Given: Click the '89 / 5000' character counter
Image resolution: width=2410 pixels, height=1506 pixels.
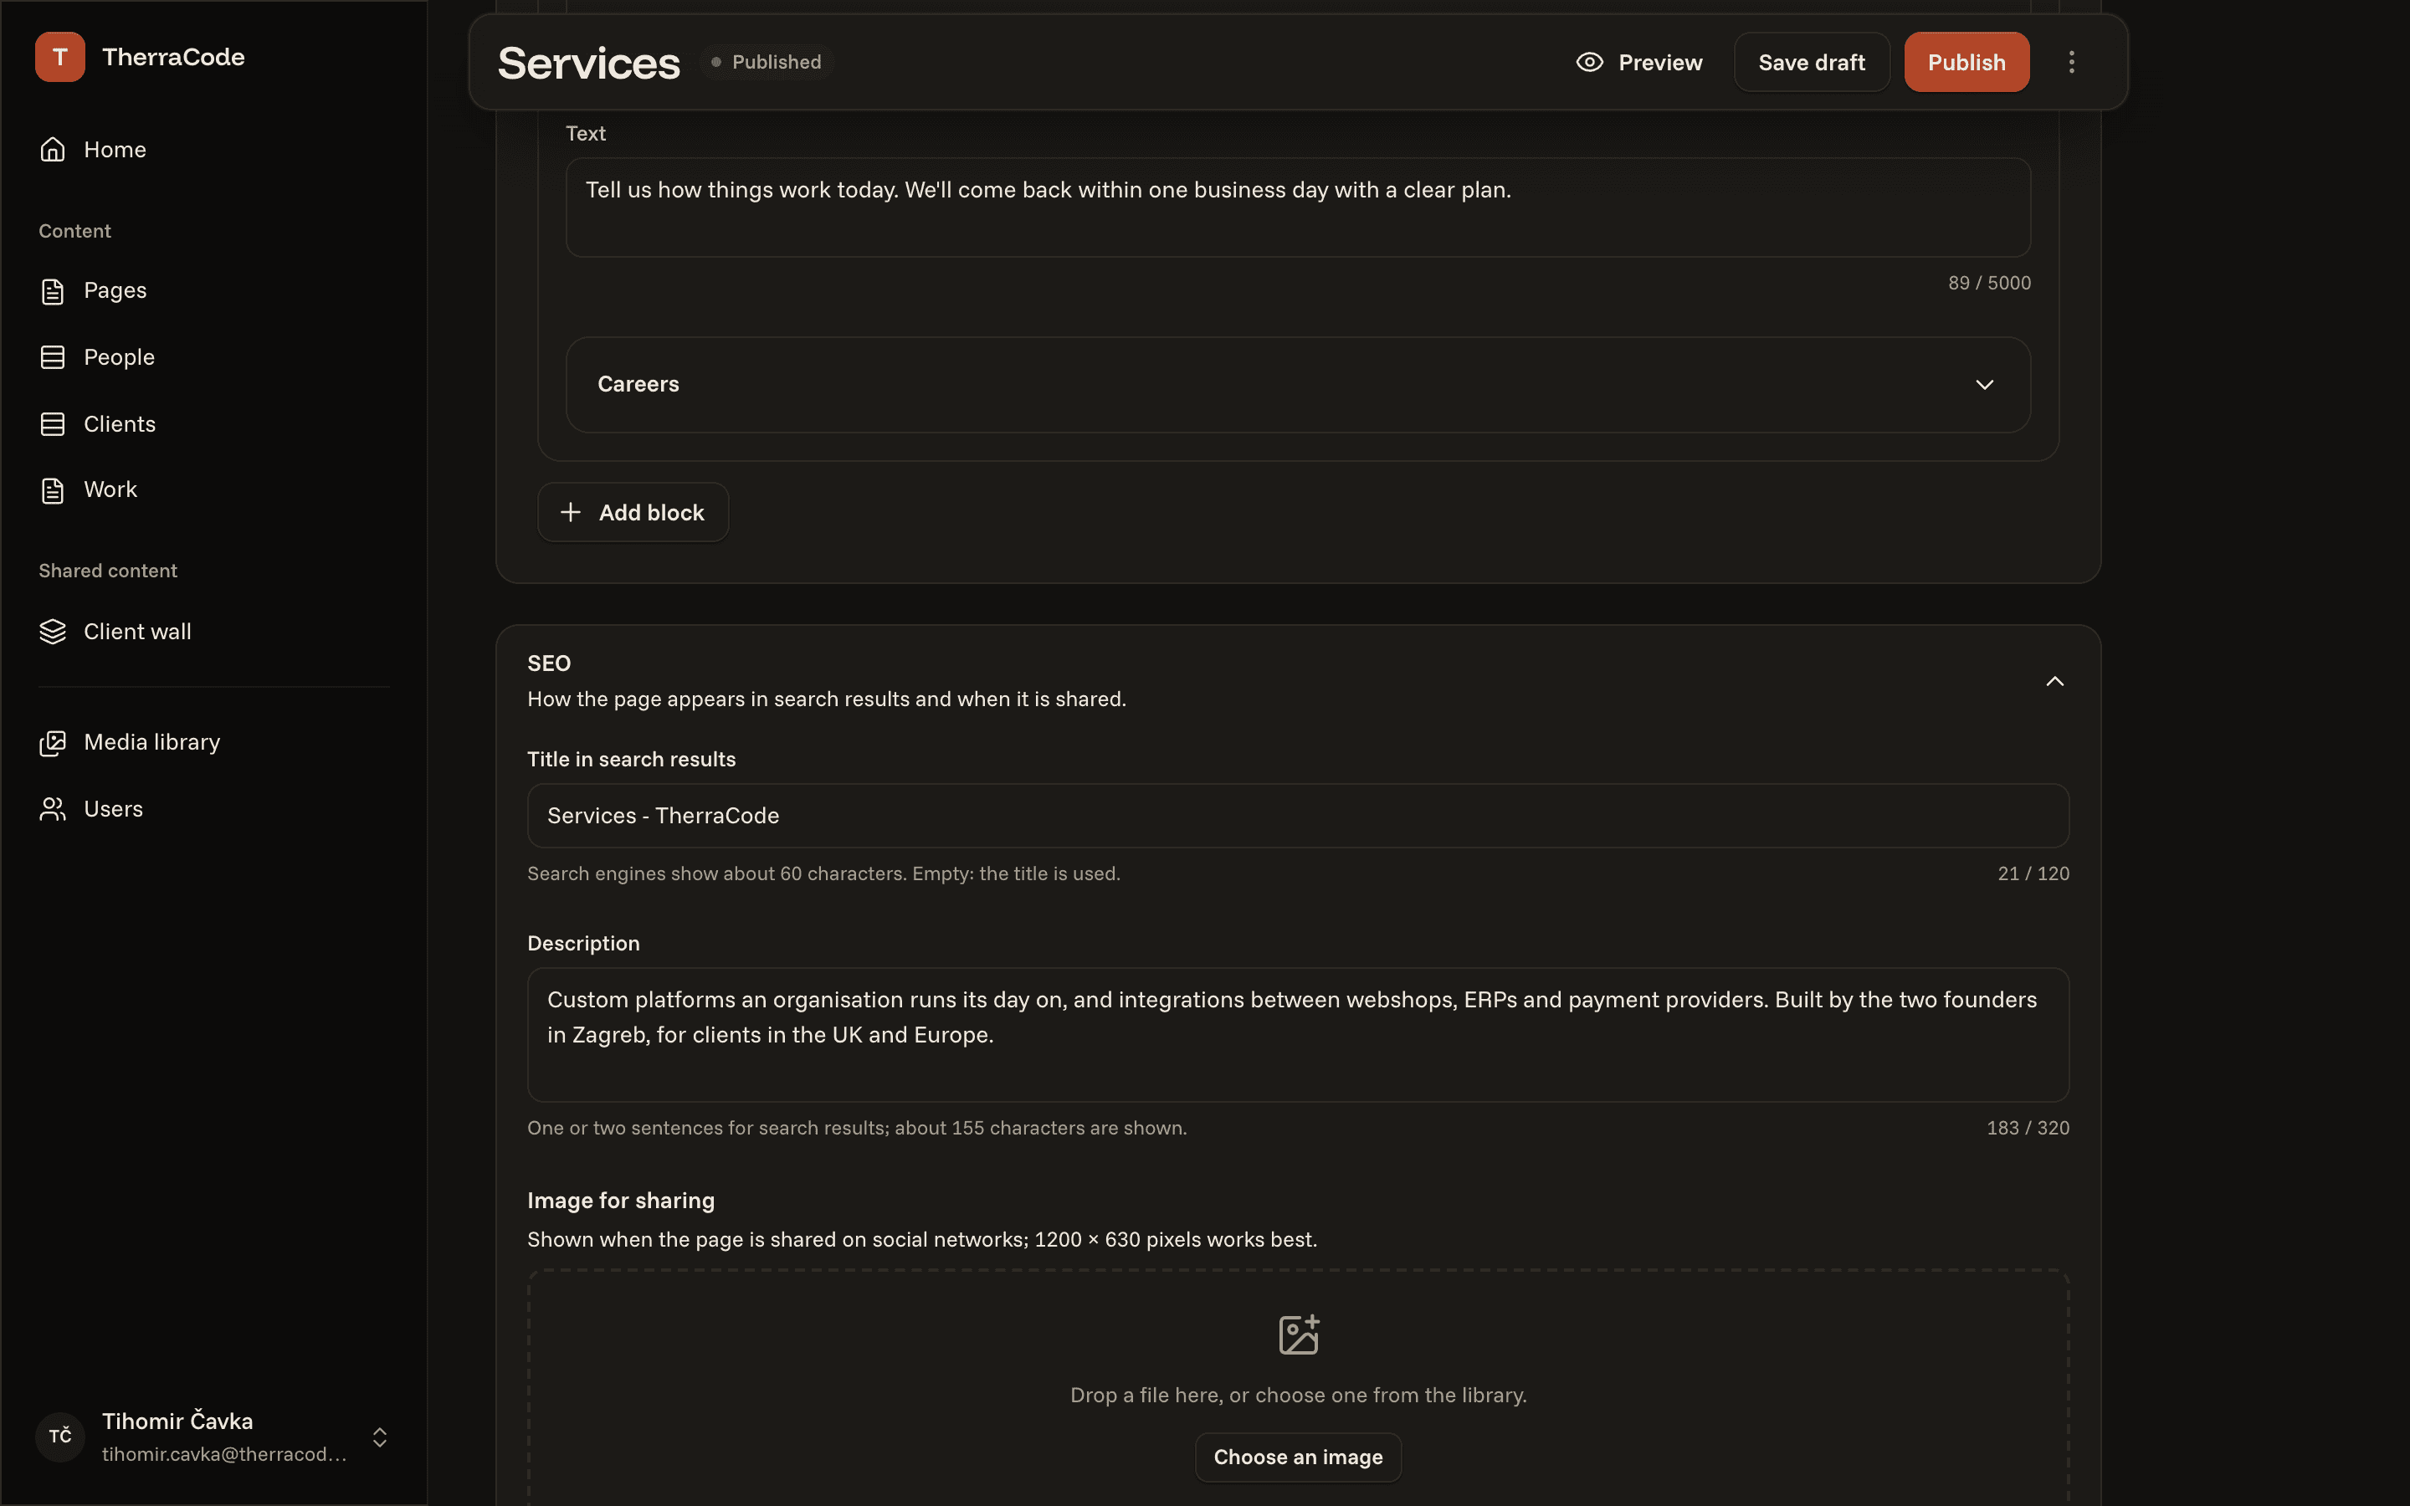Looking at the screenshot, I should (x=1989, y=283).
